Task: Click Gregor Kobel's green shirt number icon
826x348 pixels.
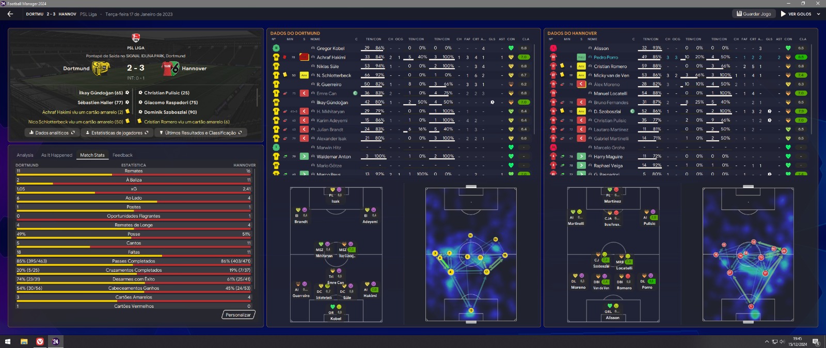Action: pyautogui.click(x=276, y=48)
